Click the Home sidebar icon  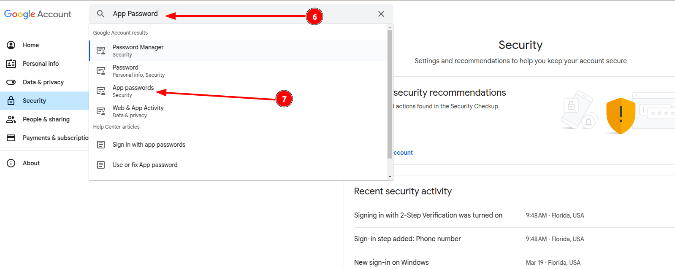11,45
